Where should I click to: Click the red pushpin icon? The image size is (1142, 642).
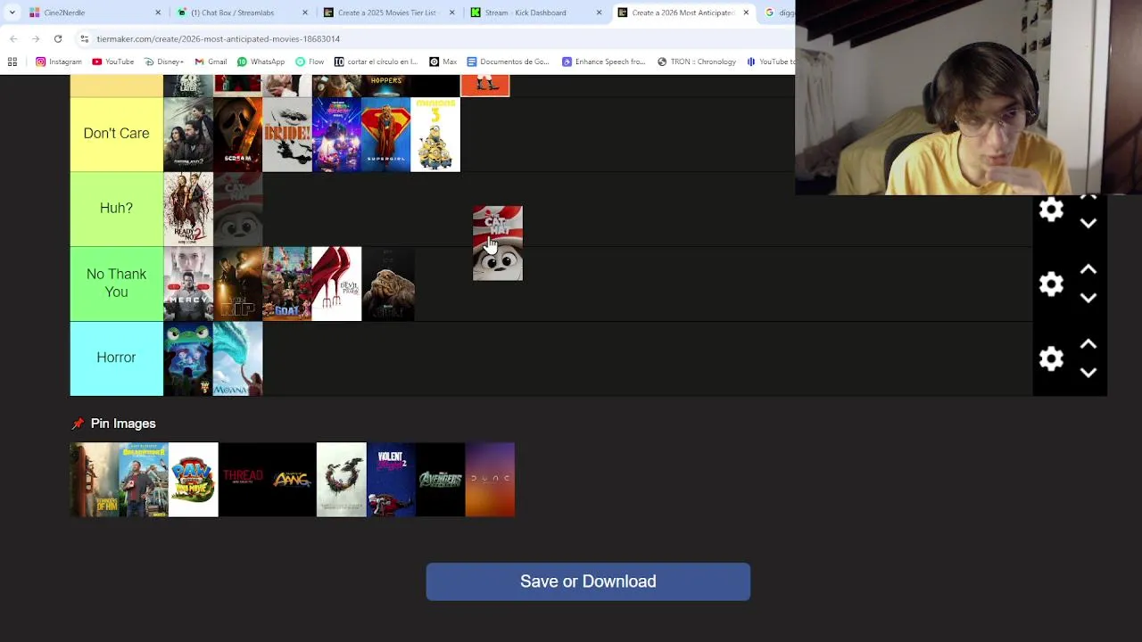click(x=78, y=424)
